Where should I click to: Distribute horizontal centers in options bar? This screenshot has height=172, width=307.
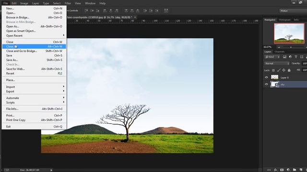tap(151, 11)
